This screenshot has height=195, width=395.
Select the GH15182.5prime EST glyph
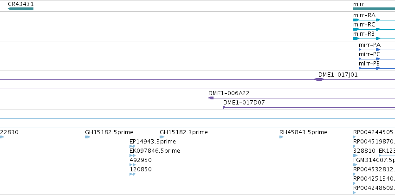tap(87, 137)
